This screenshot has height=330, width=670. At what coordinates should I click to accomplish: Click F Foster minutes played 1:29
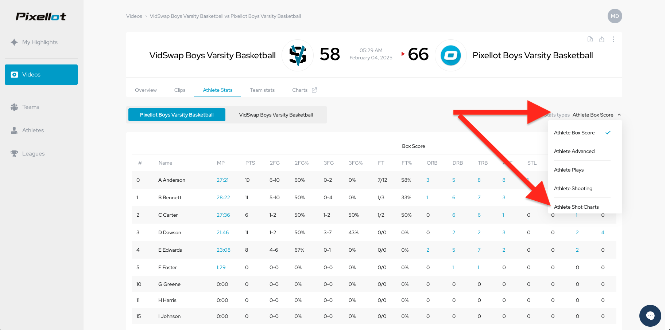tap(221, 267)
